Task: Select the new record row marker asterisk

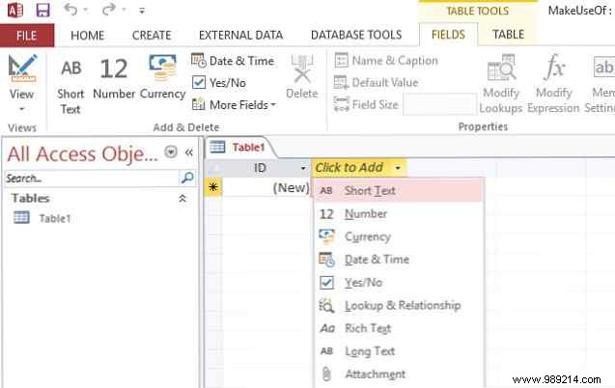Action: [x=213, y=187]
